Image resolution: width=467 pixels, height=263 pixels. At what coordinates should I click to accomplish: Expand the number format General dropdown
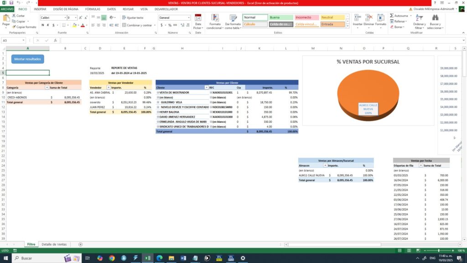188,18
